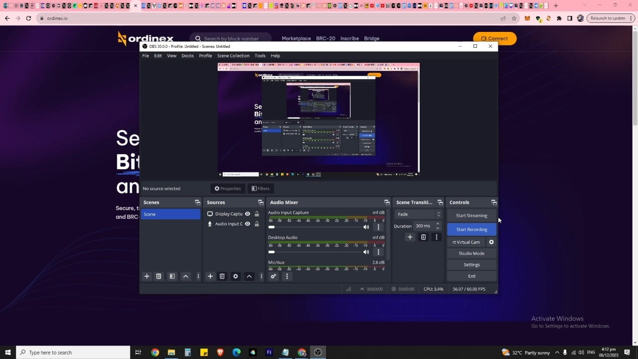The image size is (638, 359).
Task: Move the scene up in Scenes panel
Action: pos(185,276)
